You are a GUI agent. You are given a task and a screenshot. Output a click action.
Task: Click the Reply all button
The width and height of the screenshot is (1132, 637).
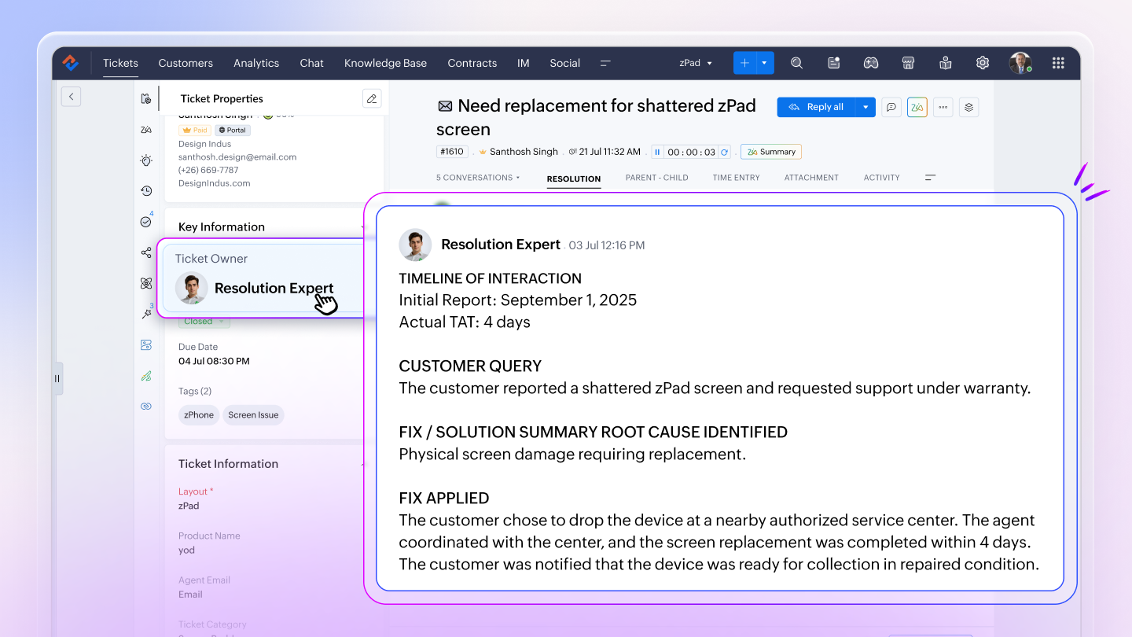point(816,107)
